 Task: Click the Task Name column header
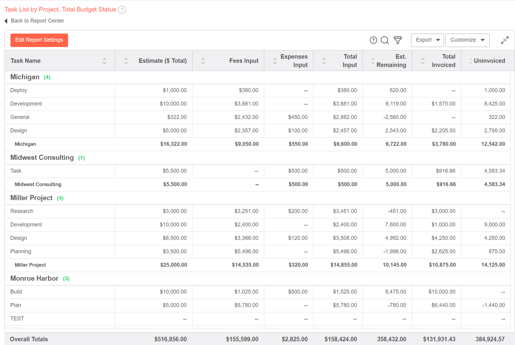point(25,61)
